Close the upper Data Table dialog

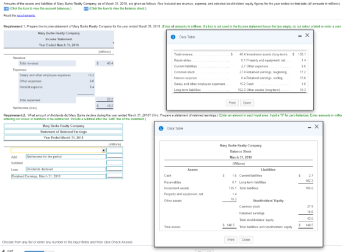pyautogui.click(x=307, y=35)
